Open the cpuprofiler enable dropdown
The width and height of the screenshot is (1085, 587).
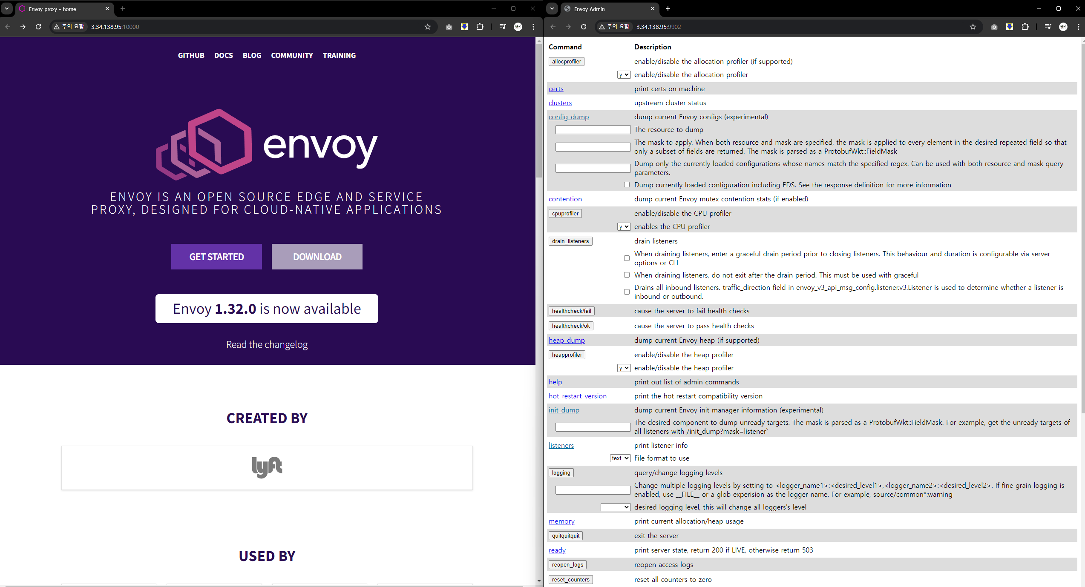point(624,227)
